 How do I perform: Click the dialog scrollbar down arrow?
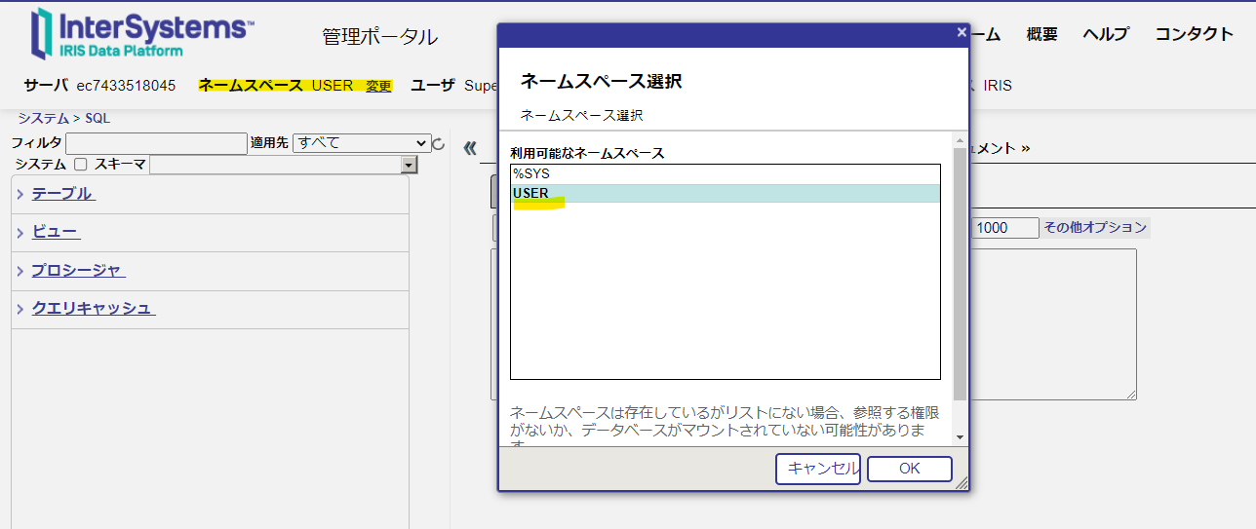tap(960, 437)
